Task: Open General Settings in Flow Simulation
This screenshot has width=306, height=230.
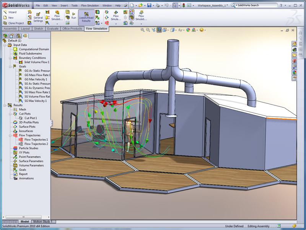Action: 38,18
